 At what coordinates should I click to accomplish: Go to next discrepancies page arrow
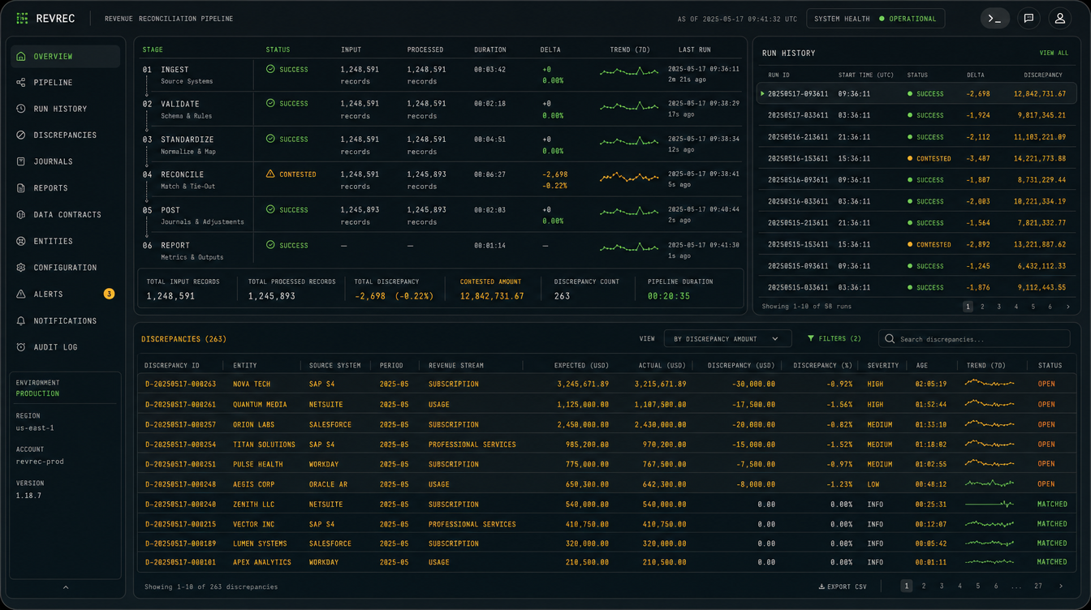pos(1060,586)
